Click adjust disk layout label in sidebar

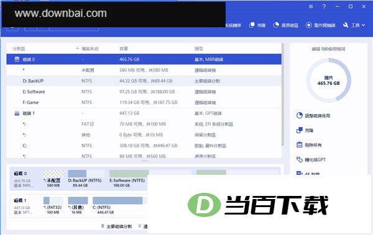[317, 116]
